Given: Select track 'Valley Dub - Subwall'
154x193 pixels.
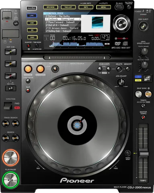Looking at the screenshot, I should (x=63, y=31).
